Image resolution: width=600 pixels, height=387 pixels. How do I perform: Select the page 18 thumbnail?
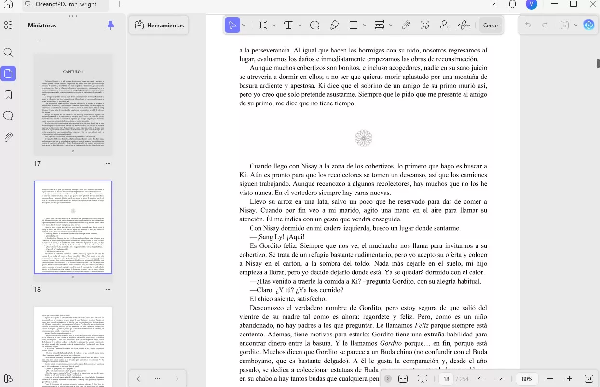(x=73, y=228)
